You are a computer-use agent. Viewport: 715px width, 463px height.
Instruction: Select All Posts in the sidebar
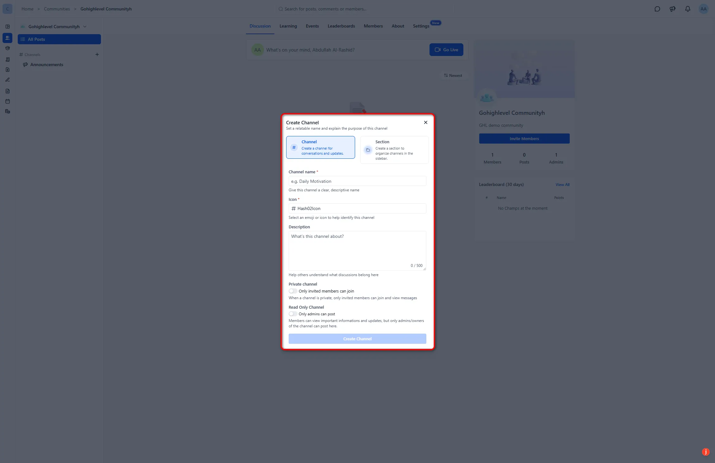(59, 39)
